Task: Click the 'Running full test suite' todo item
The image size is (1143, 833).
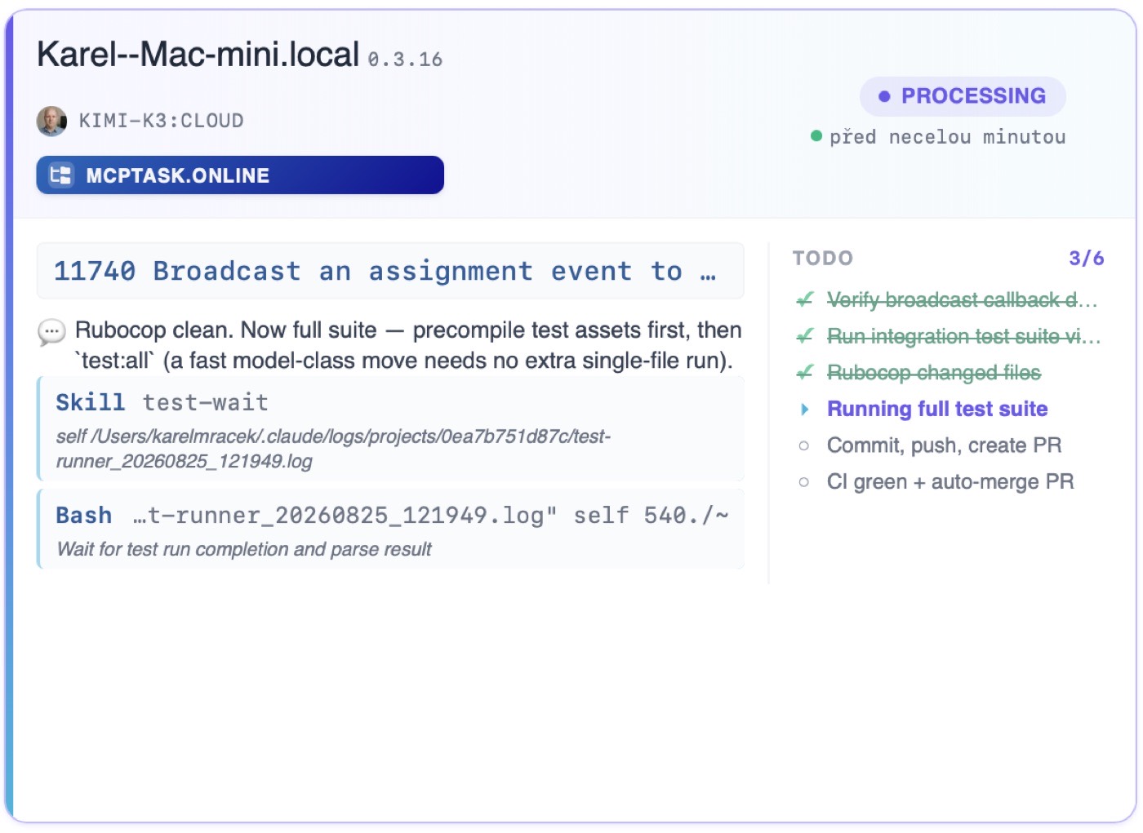Action: (937, 409)
